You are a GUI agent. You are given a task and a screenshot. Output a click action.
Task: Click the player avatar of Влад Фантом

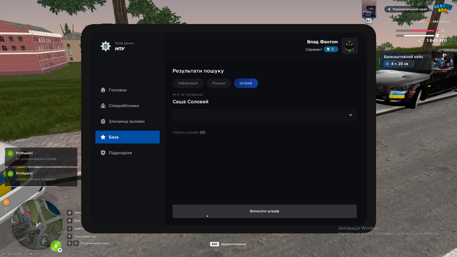pos(350,46)
